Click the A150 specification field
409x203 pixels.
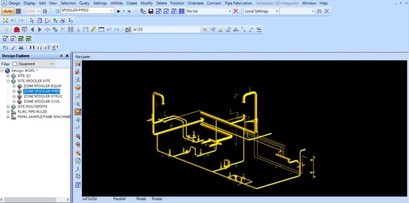(166, 29)
